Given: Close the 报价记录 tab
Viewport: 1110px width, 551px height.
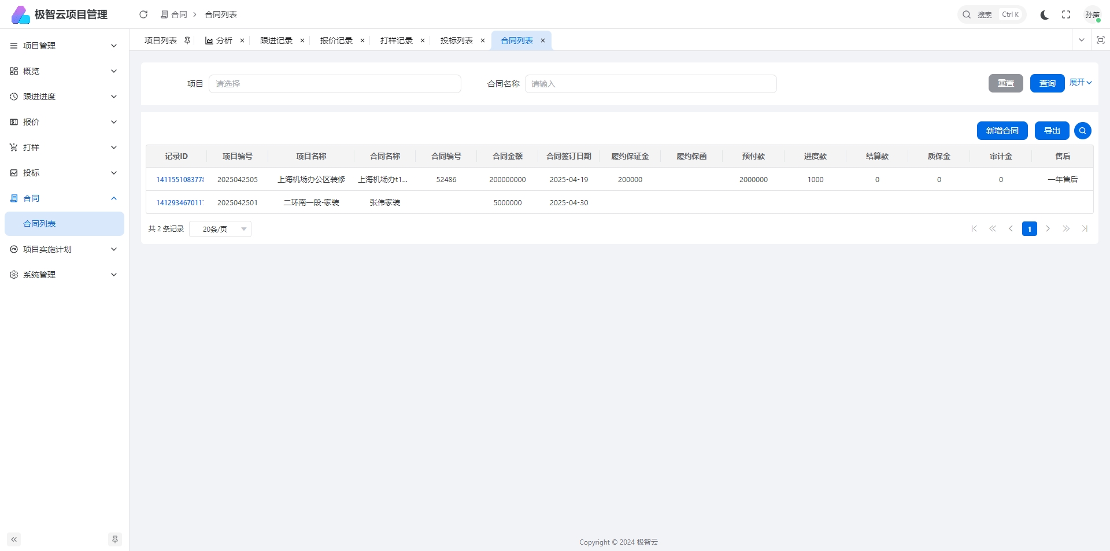Looking at the screenshot, I should point(362,40).
